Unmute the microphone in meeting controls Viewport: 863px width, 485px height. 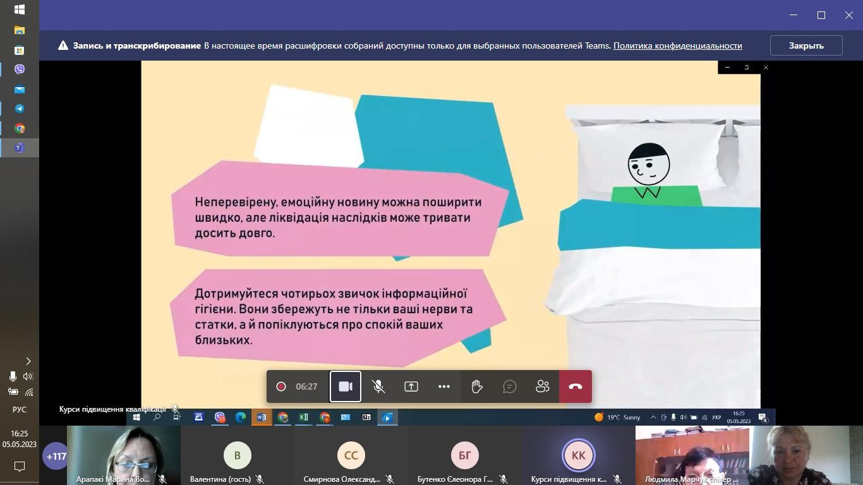click(378, 386)
